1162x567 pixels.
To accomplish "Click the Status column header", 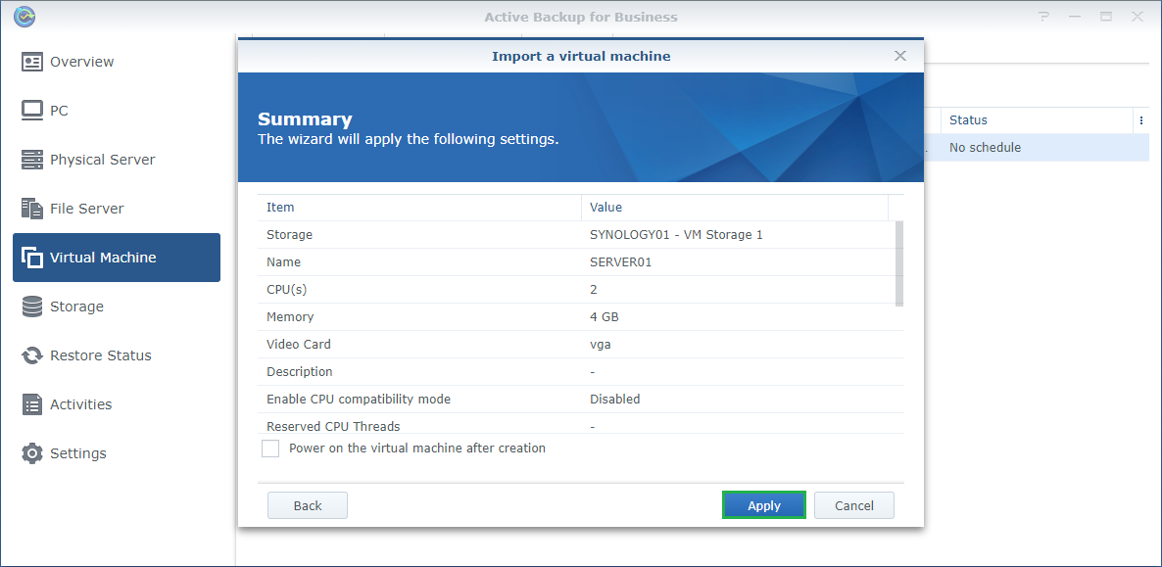I will point(1029,120).
